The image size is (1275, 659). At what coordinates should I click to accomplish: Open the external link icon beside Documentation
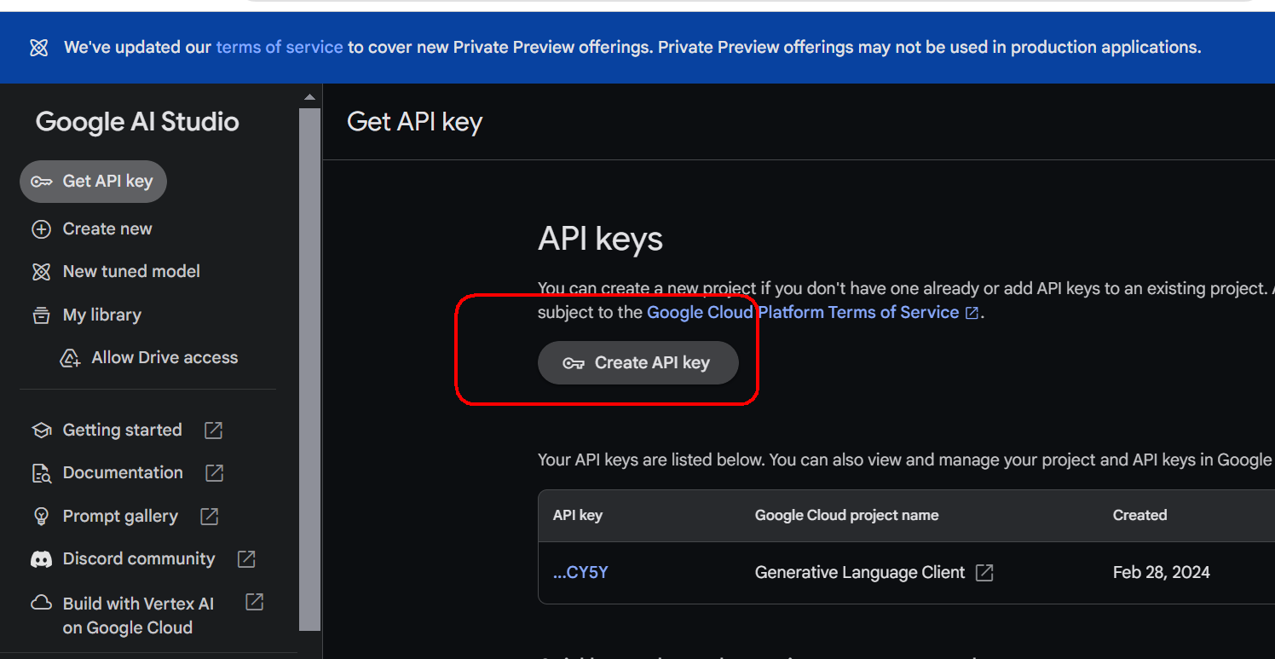(214, 473)
